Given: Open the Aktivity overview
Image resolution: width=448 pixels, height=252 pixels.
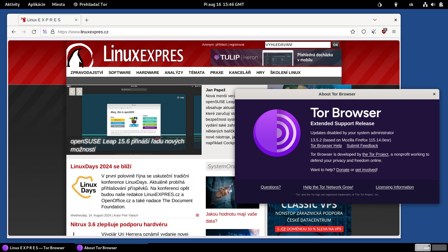Looking at the screenshot, I should (x=12, y=4).
